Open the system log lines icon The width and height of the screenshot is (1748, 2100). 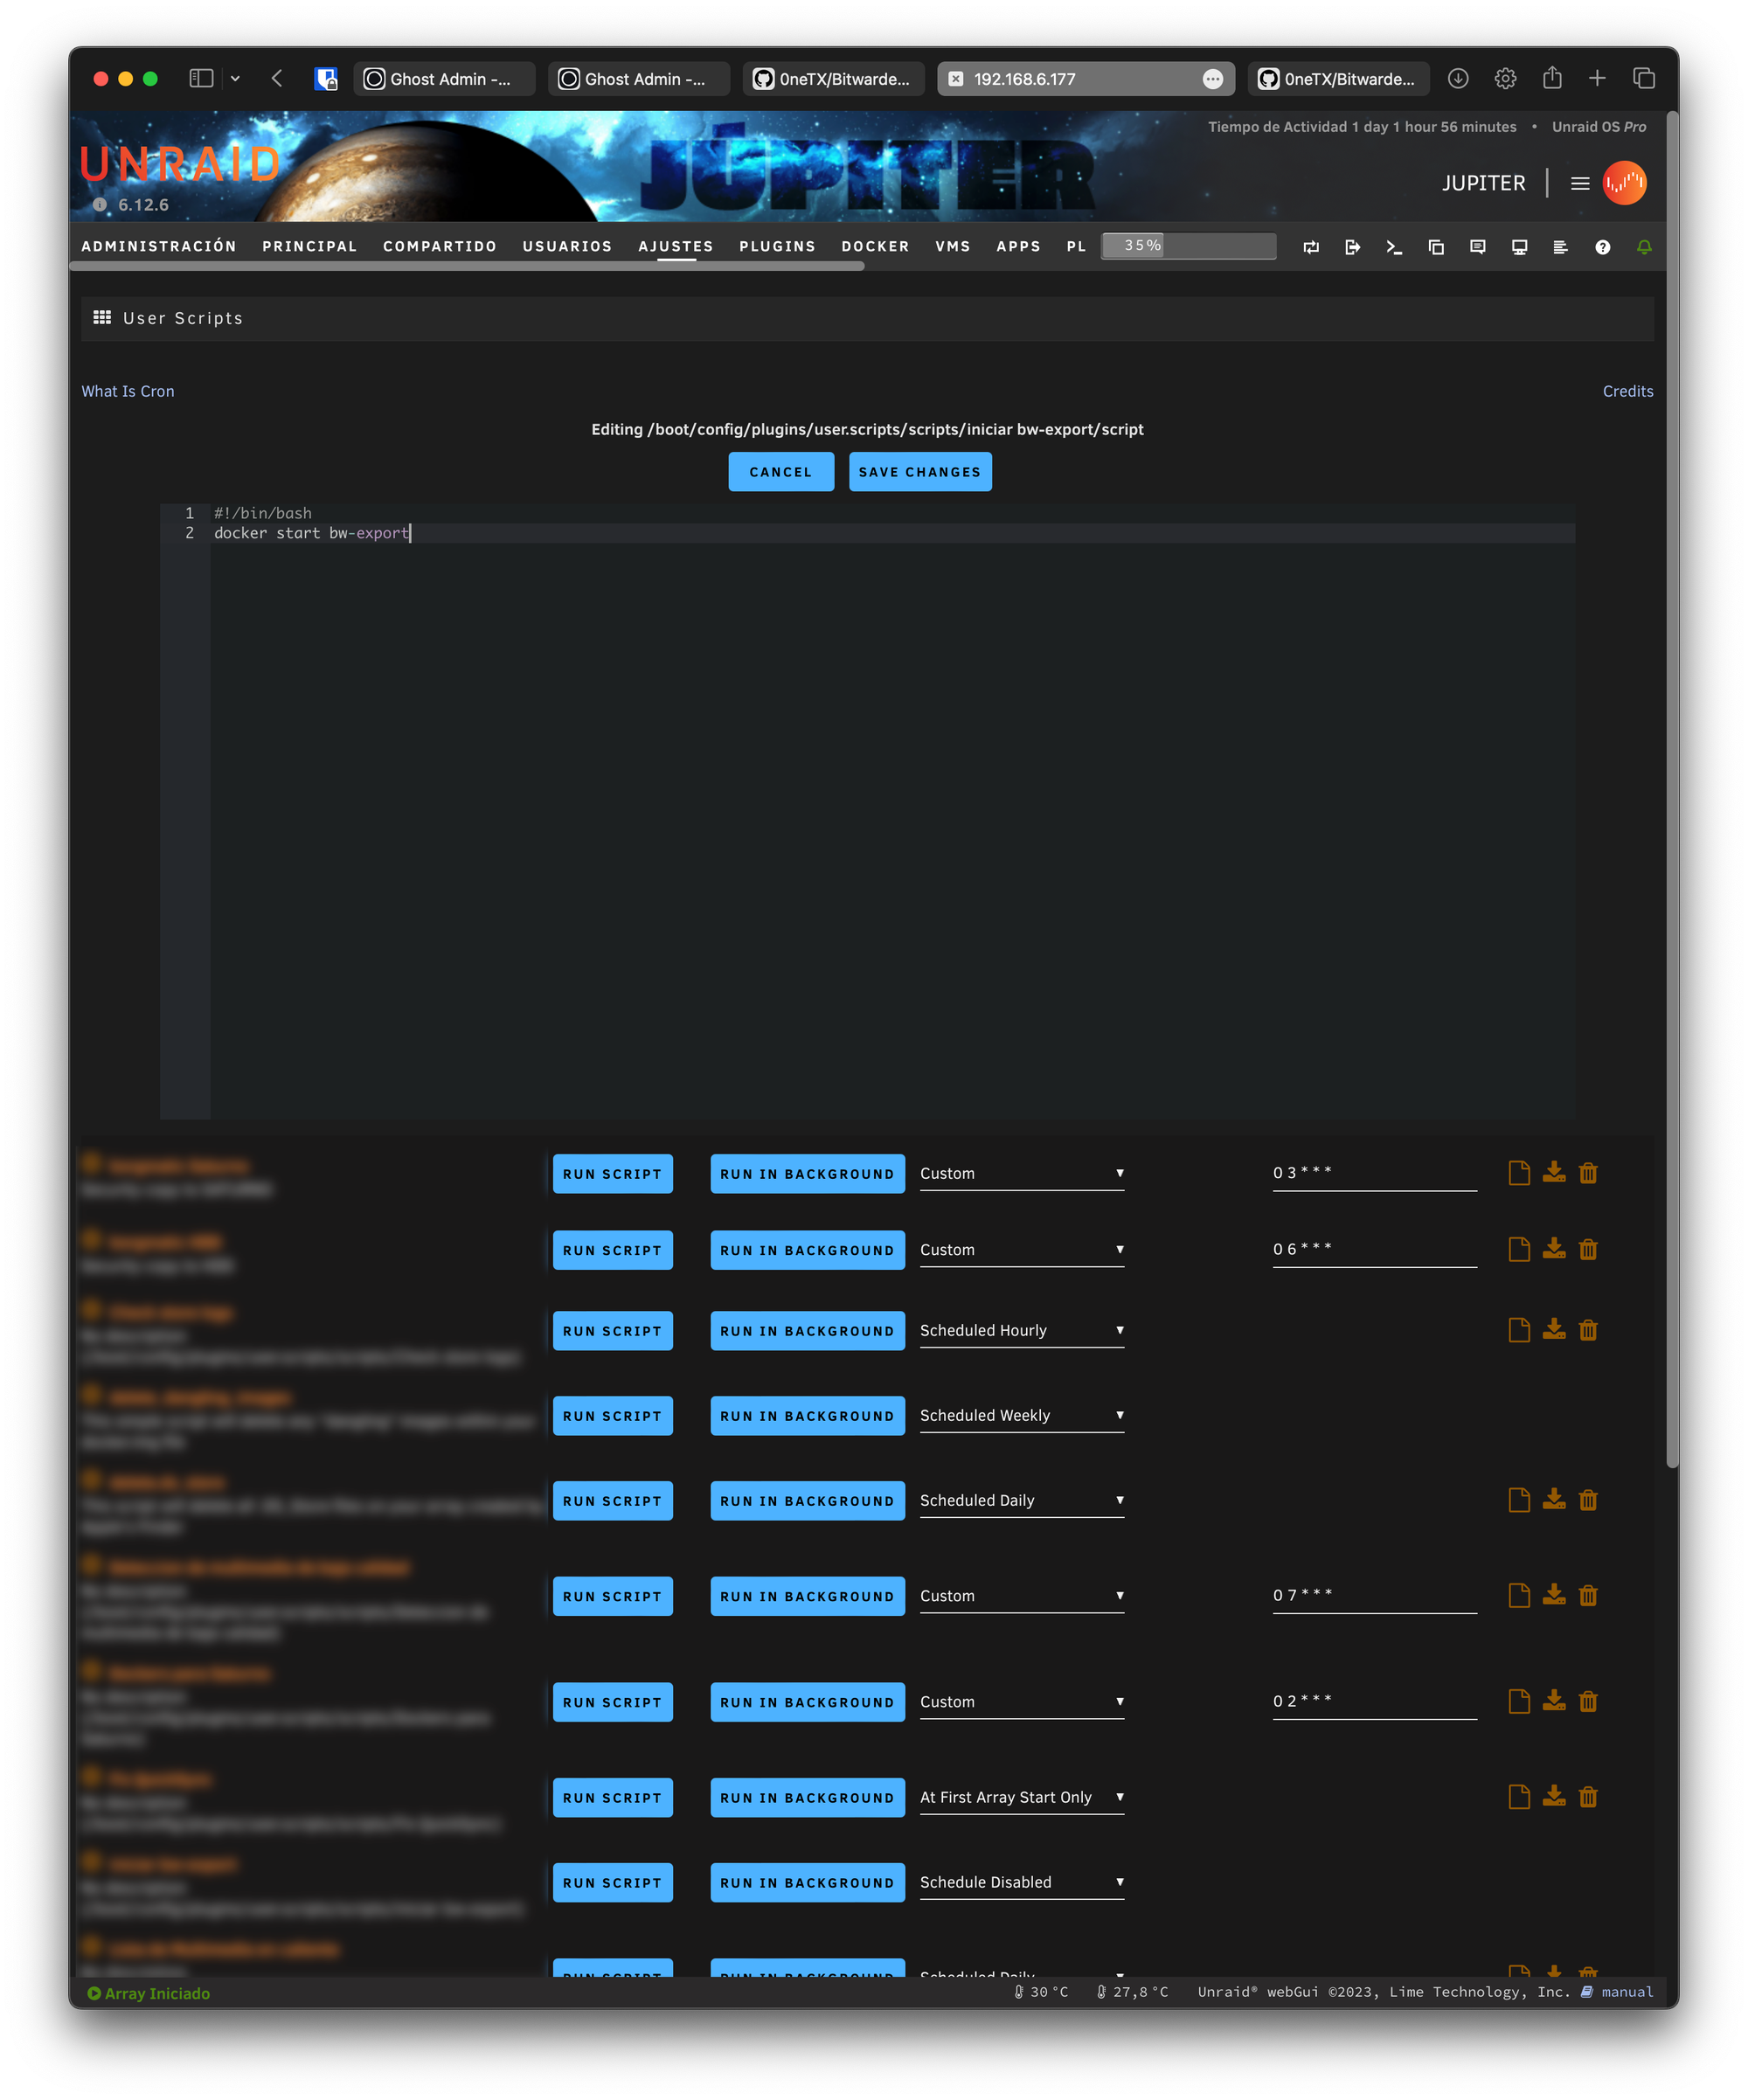[1560, 247]
